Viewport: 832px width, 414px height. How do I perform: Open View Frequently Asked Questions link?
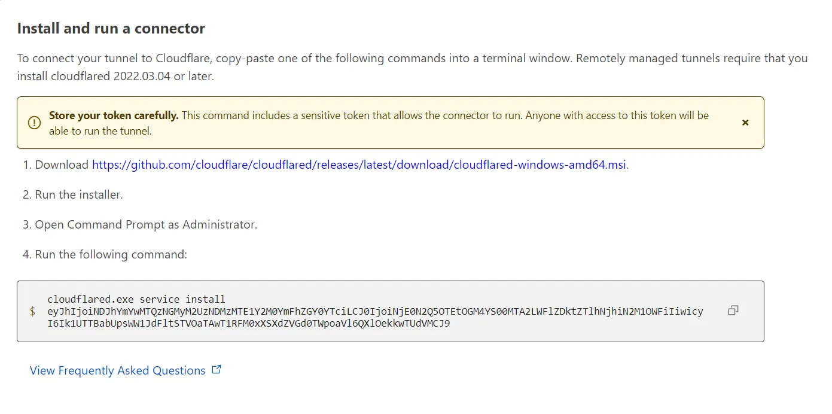click(x=118, y=370)
